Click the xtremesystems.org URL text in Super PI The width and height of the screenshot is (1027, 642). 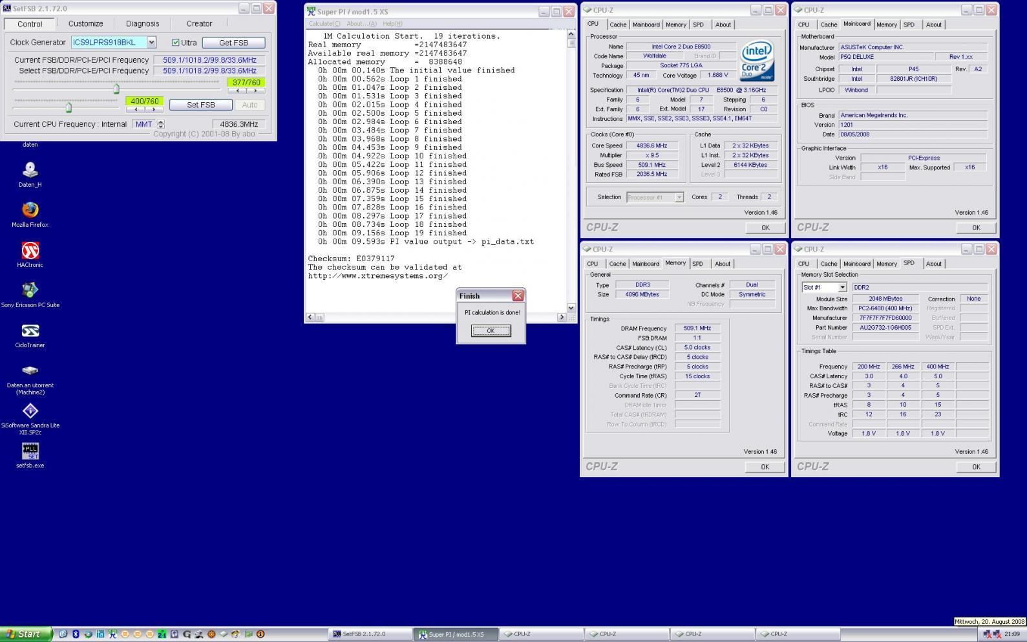378,276
